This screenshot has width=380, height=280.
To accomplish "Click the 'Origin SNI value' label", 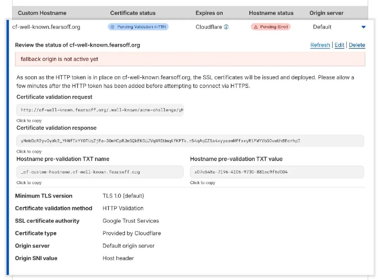I will [x=36, y=258].
